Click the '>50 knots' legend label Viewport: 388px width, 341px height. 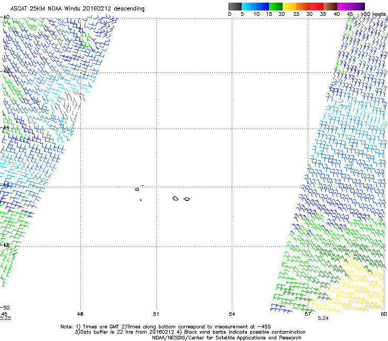(373, 14)
